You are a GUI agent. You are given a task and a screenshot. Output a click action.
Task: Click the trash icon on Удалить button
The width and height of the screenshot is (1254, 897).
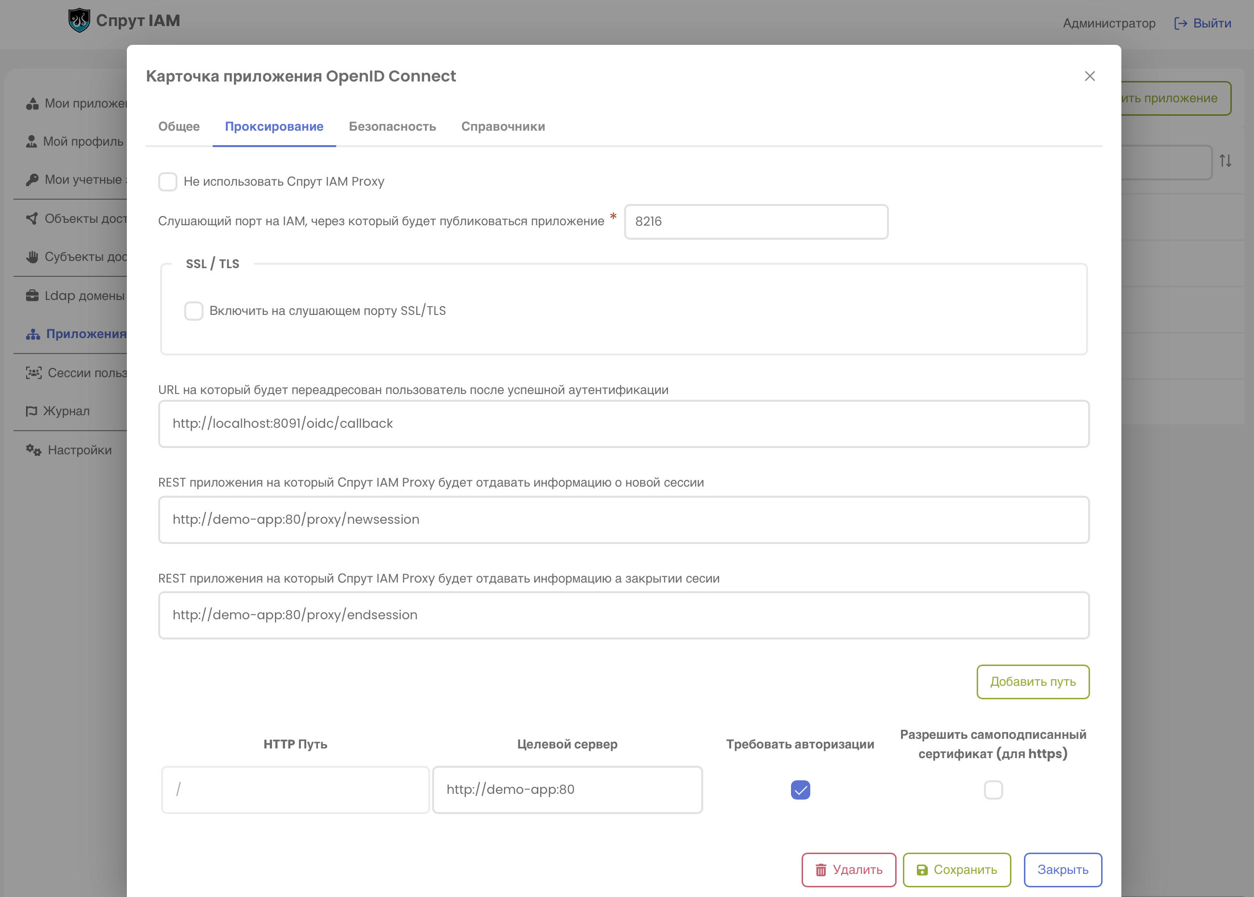(x=821, y=870)
